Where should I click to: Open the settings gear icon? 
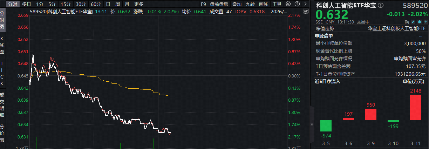point(288,4)
